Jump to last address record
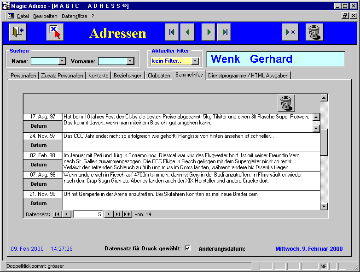The image size is (360, 272). (x=224, y=32)
